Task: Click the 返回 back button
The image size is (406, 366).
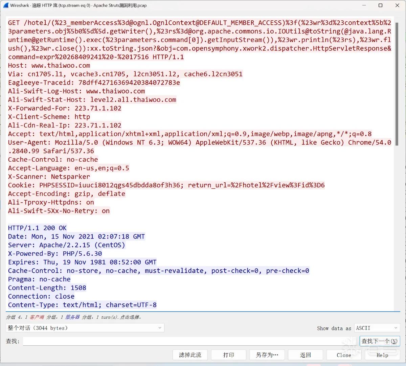Action: coord(306,355)
